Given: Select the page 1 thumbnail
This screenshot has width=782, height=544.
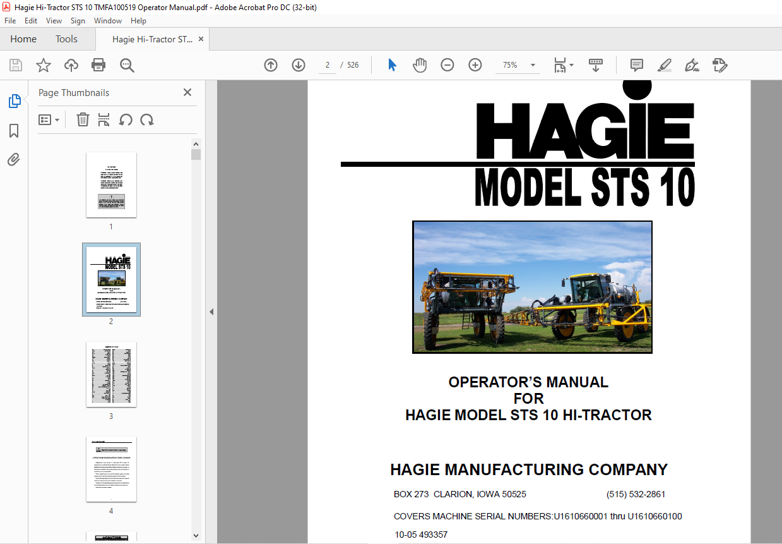Looking at the screenshot, I should 111,184.
